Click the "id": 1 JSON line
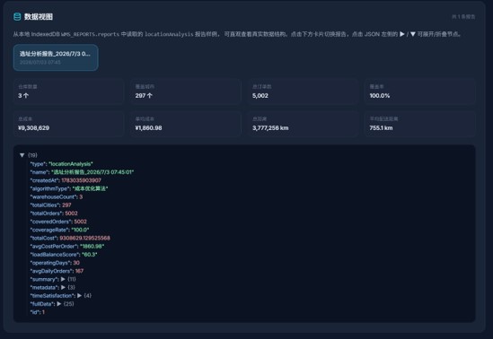The height and width of the screenshot is (339, 493). pos(38,312)
